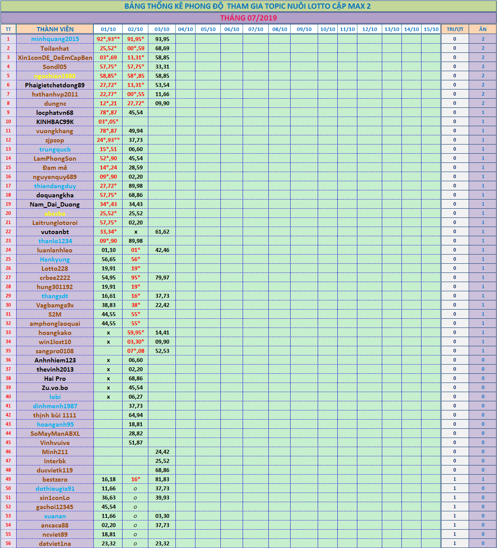
Task: Click member name 'Hai Pro'
Action: (55, 378)
